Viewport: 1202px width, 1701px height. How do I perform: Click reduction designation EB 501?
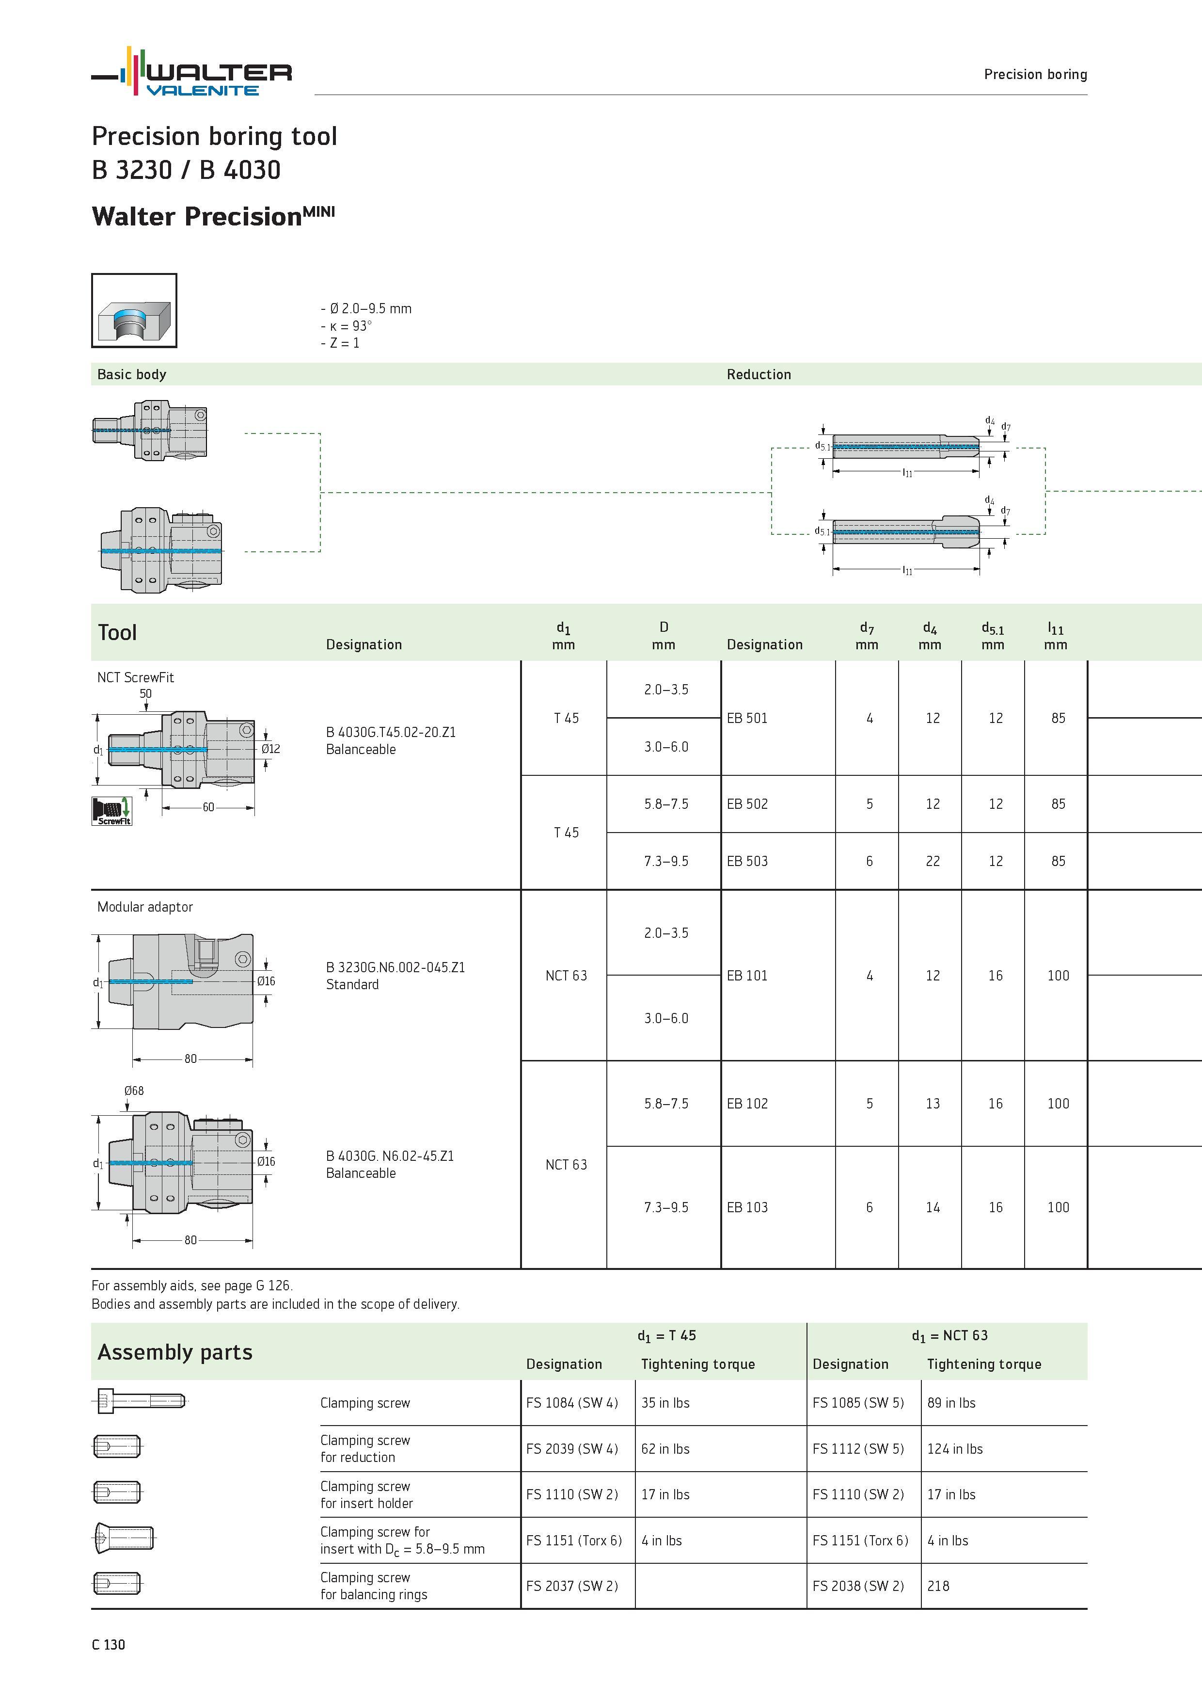(x=747, y=718)
